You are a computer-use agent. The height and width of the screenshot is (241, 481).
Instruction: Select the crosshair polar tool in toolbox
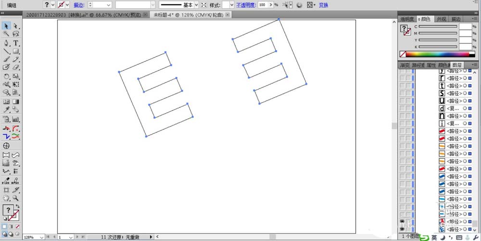(x=6, y=146)
